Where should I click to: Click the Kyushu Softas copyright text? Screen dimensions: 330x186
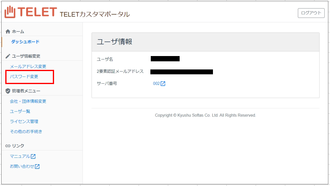point(205,115)
